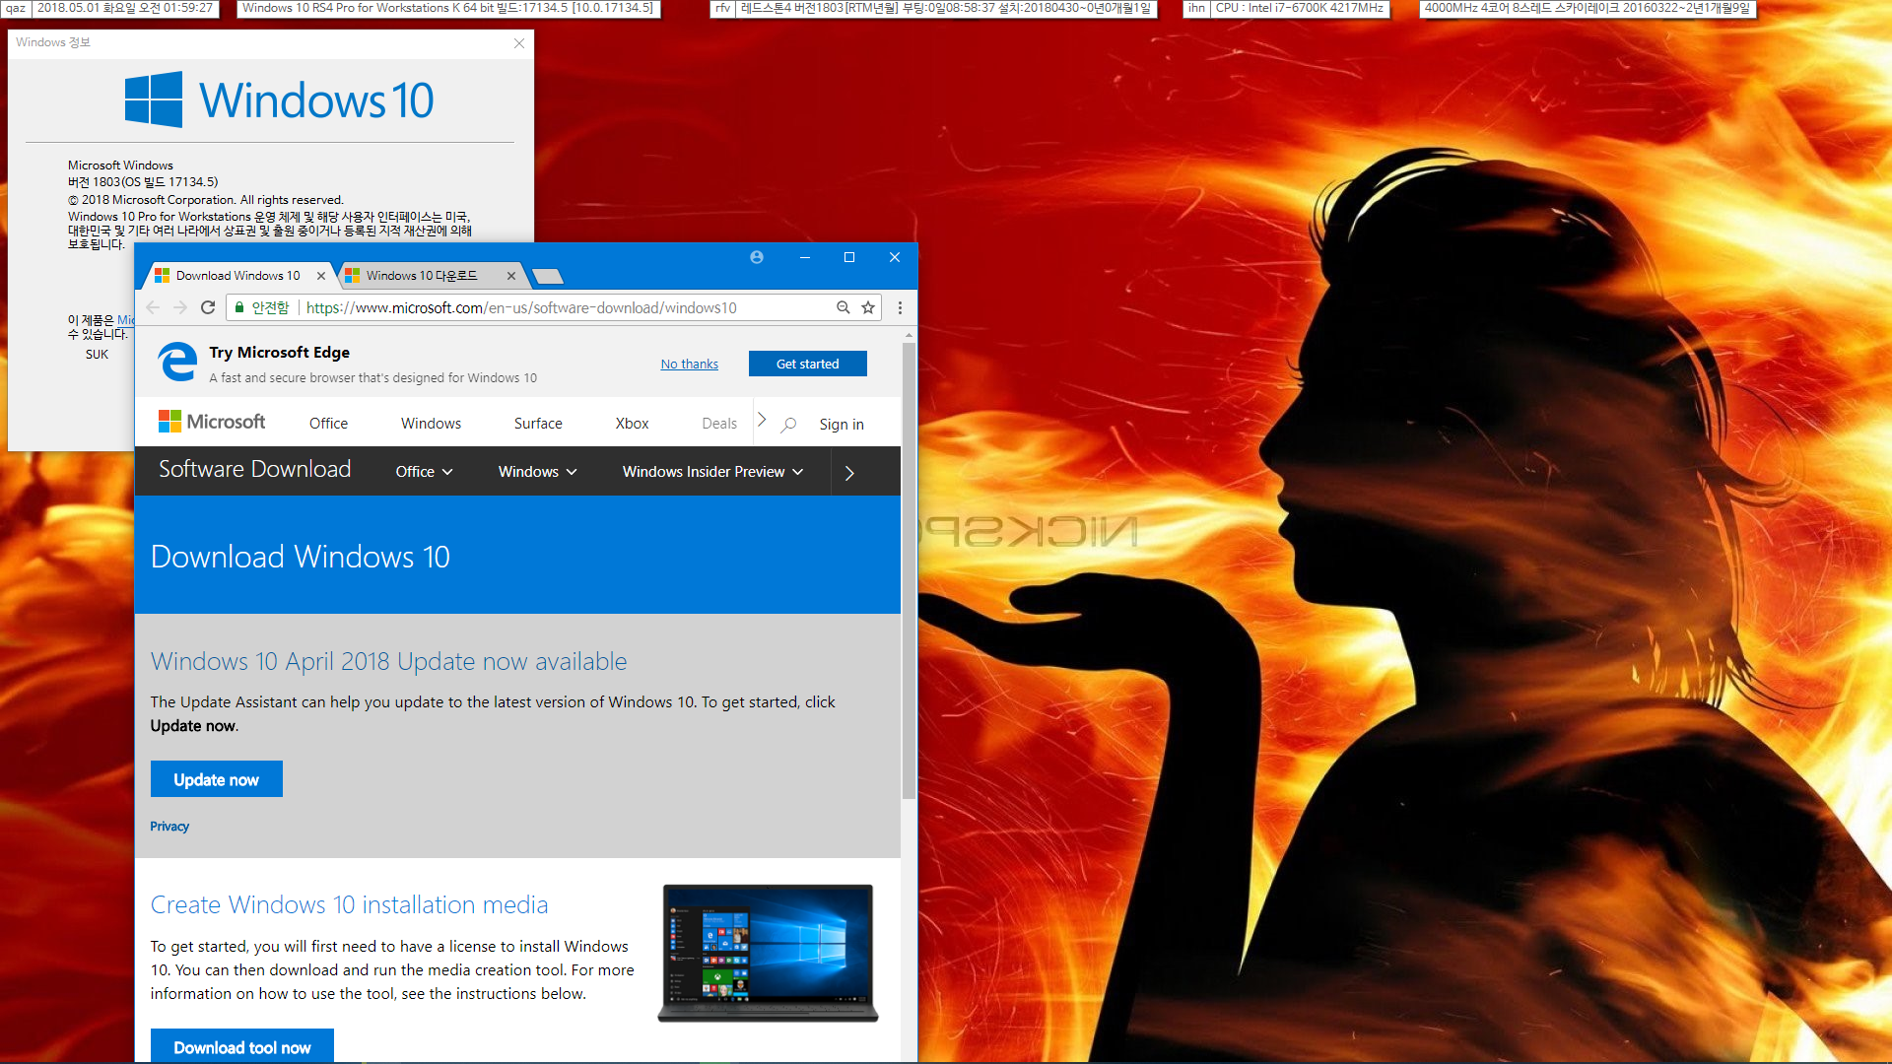This screenshot has width=1892, height=1064.
Task: Open Chrome three-dot menu
Action: tap(900, 307)
